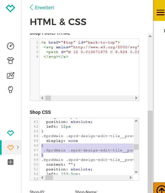This screenshot has width=165, height=193.
Task: Open the statistics chart icon
Action: [x=11, y=75]
